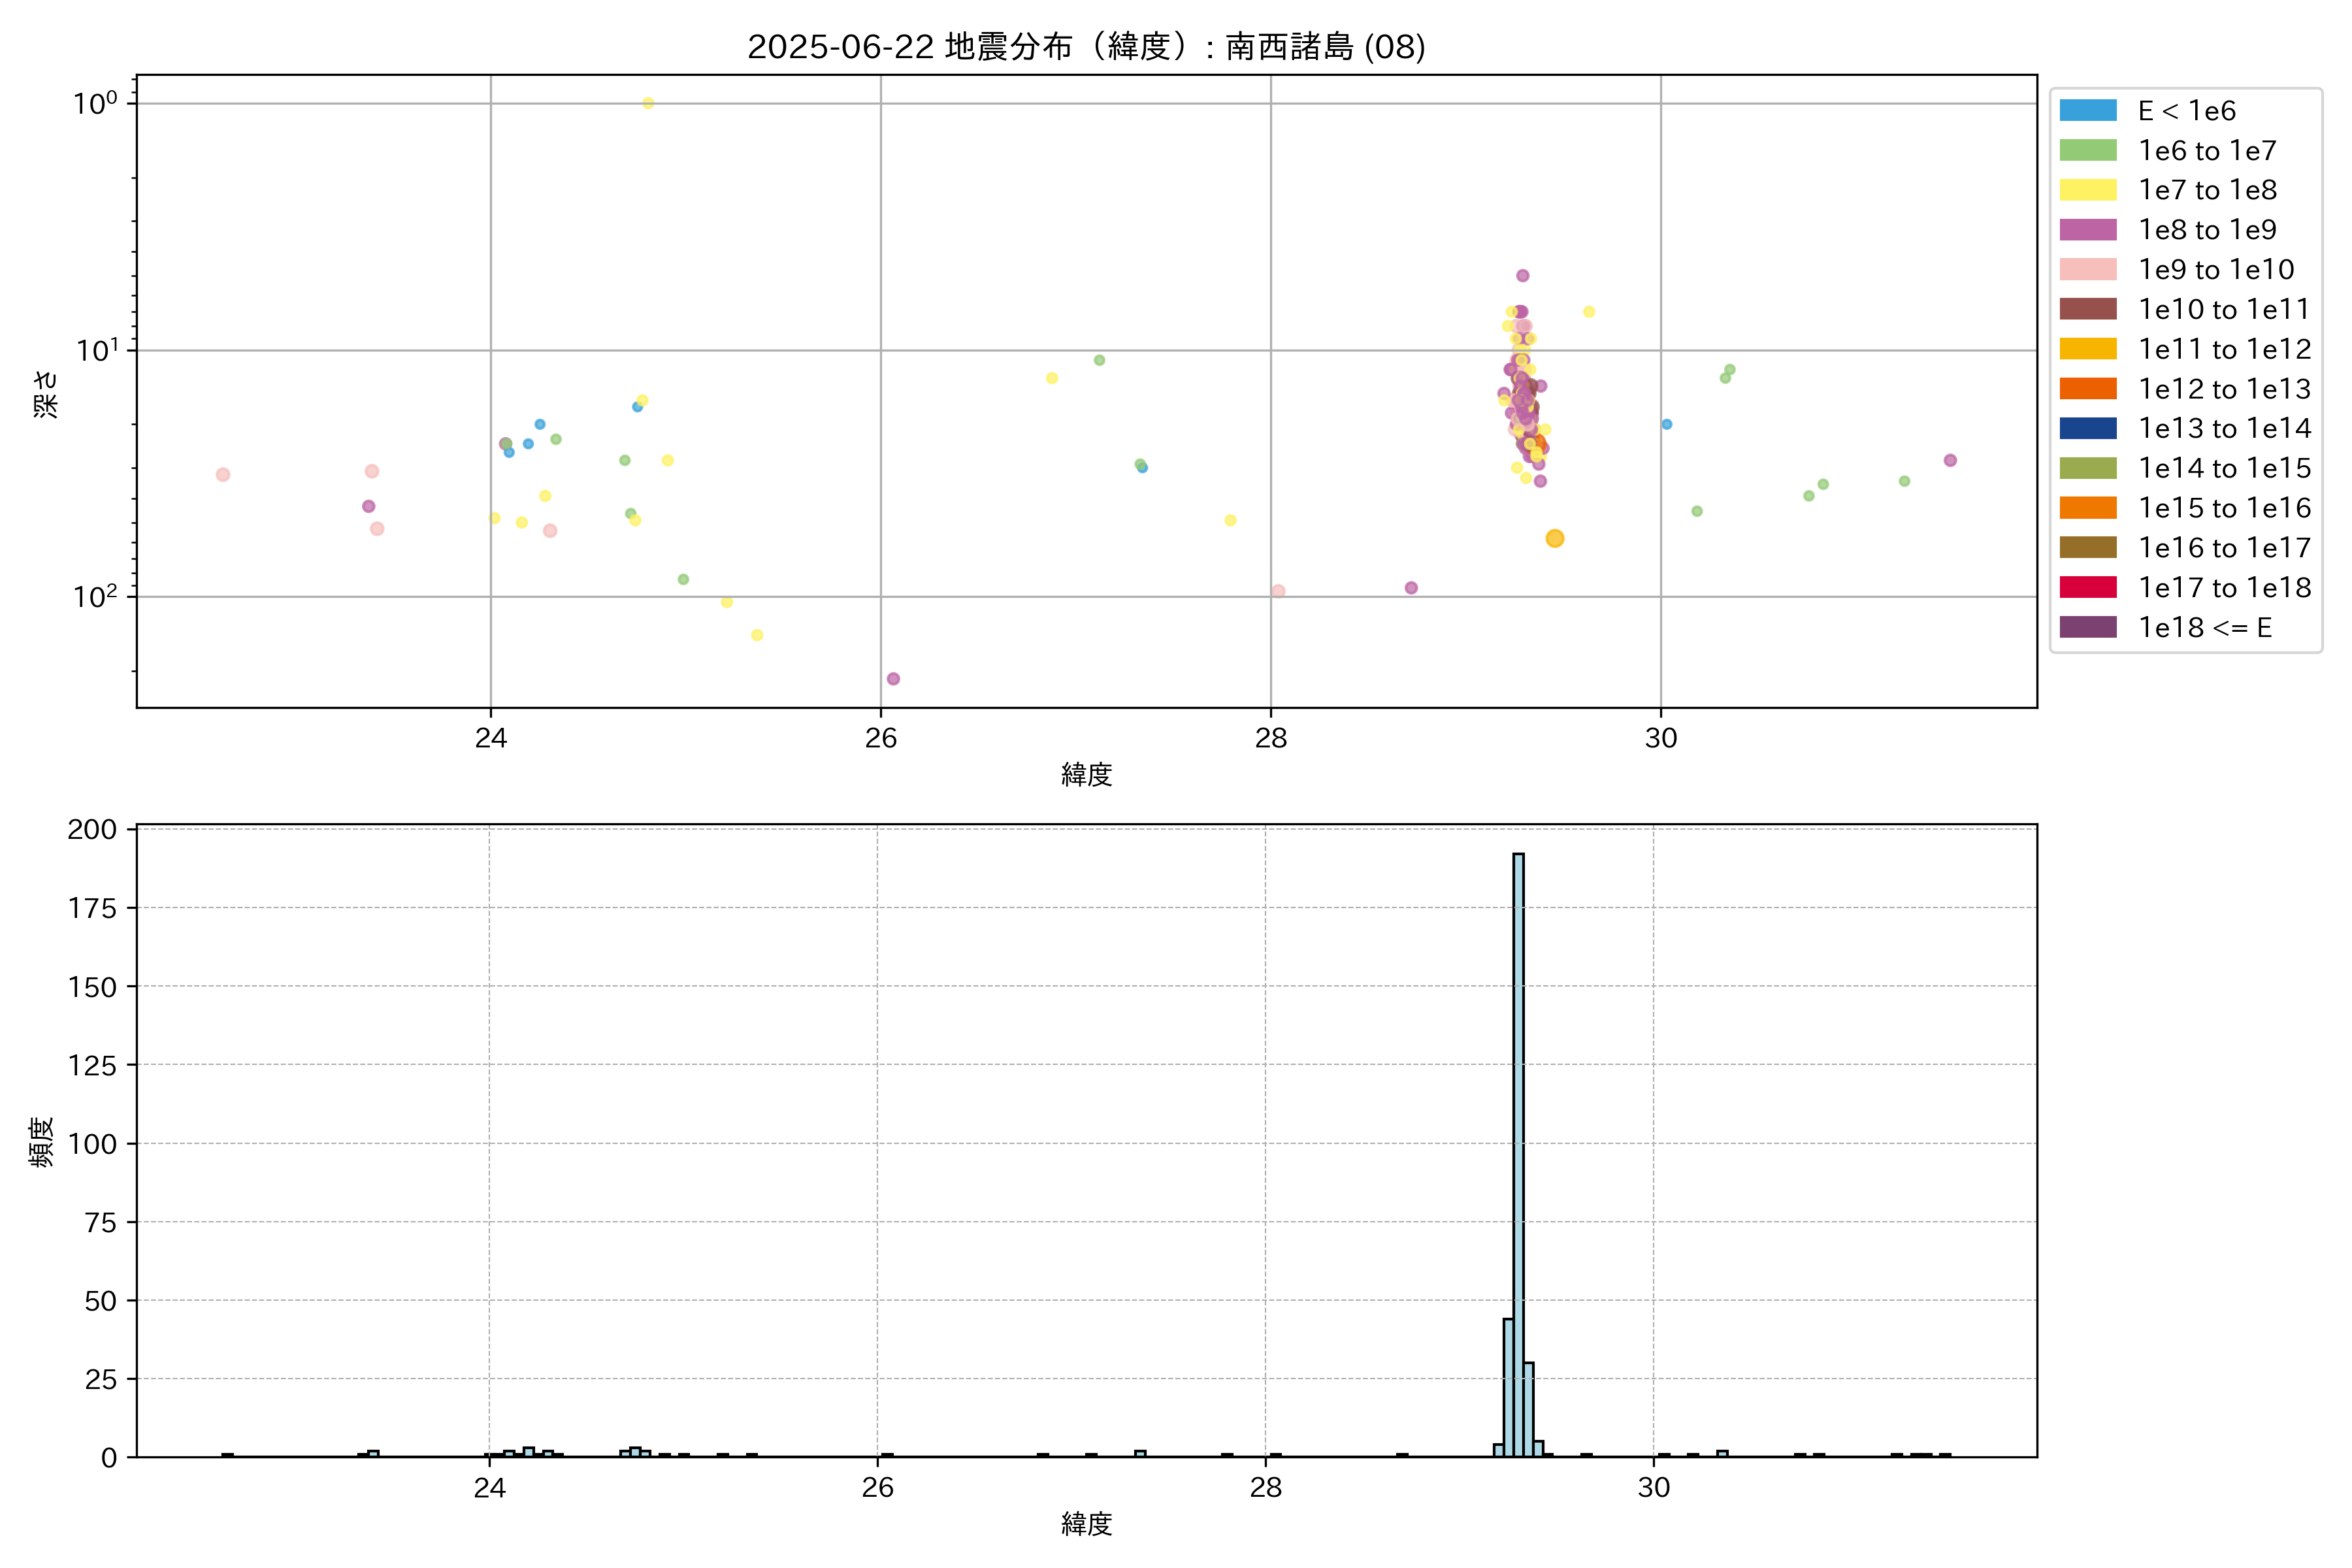The image size is (2352, 1568).
Task: Click the dark blue '1e13 to 1e14' swatch
Action: (2087, 428)
